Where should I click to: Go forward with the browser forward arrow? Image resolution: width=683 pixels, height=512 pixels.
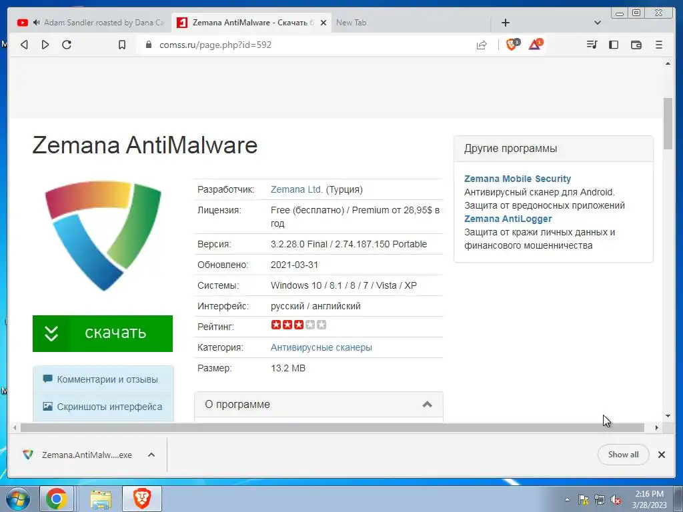(x=45, y=45)
